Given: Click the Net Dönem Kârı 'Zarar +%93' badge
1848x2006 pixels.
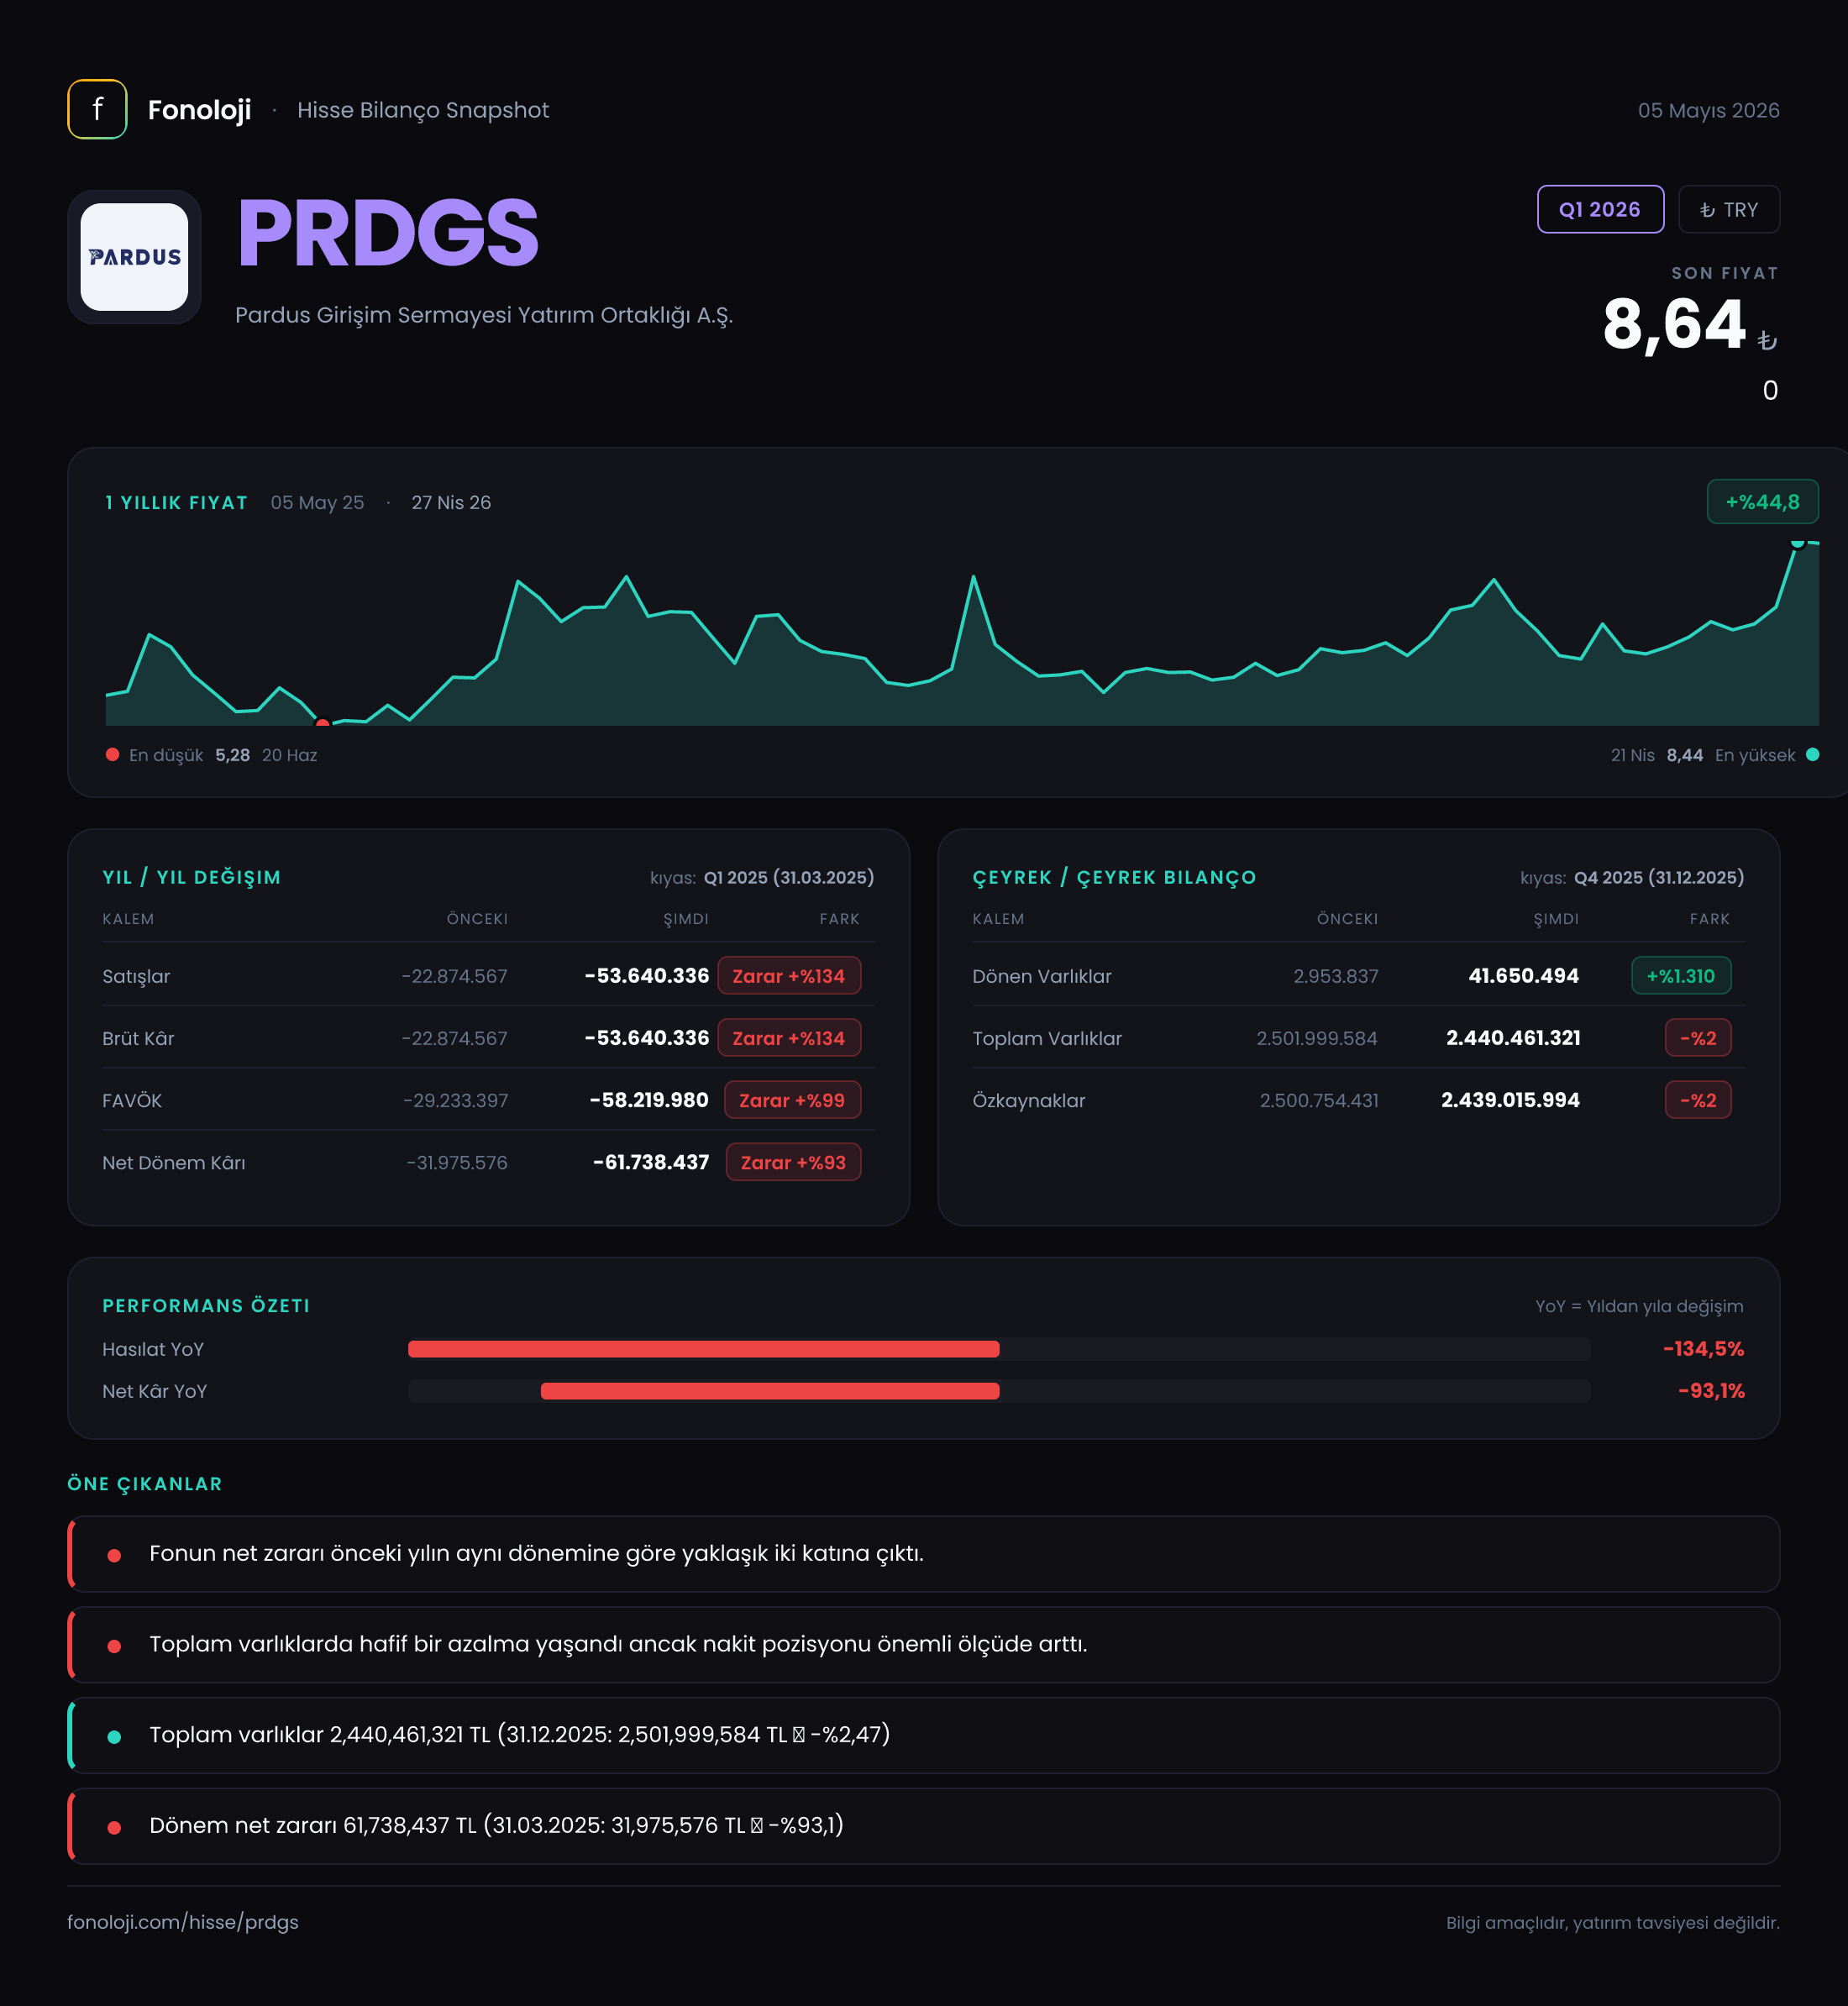Looking at the screenshot, I should click(793, 1162).
